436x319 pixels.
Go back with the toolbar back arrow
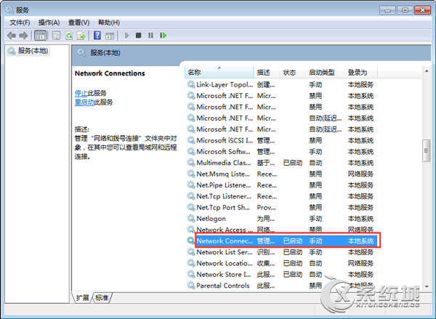pos(12,36)
